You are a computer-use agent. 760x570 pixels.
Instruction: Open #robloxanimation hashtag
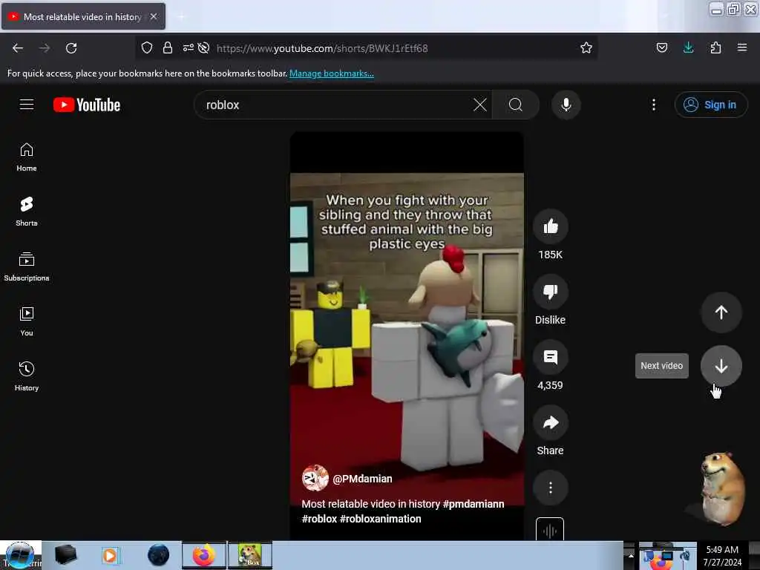pyautogui.click(x=381, y=519)
